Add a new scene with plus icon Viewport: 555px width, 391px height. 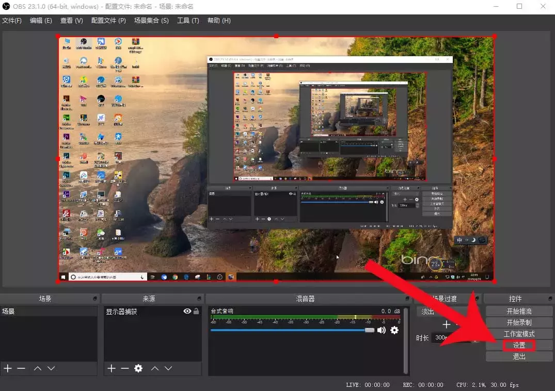(8, 368)
